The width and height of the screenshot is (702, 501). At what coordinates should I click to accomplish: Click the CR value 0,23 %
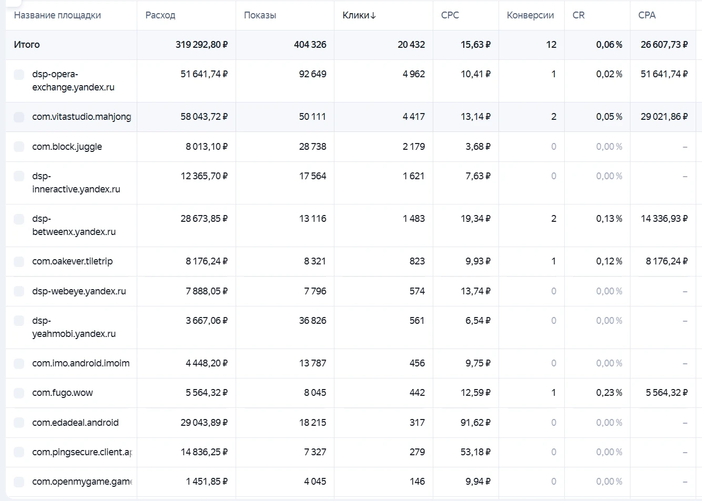click(x=609, y=393)
